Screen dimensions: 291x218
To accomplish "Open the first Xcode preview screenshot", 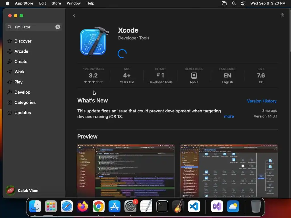I will click(x=126, y=171).
